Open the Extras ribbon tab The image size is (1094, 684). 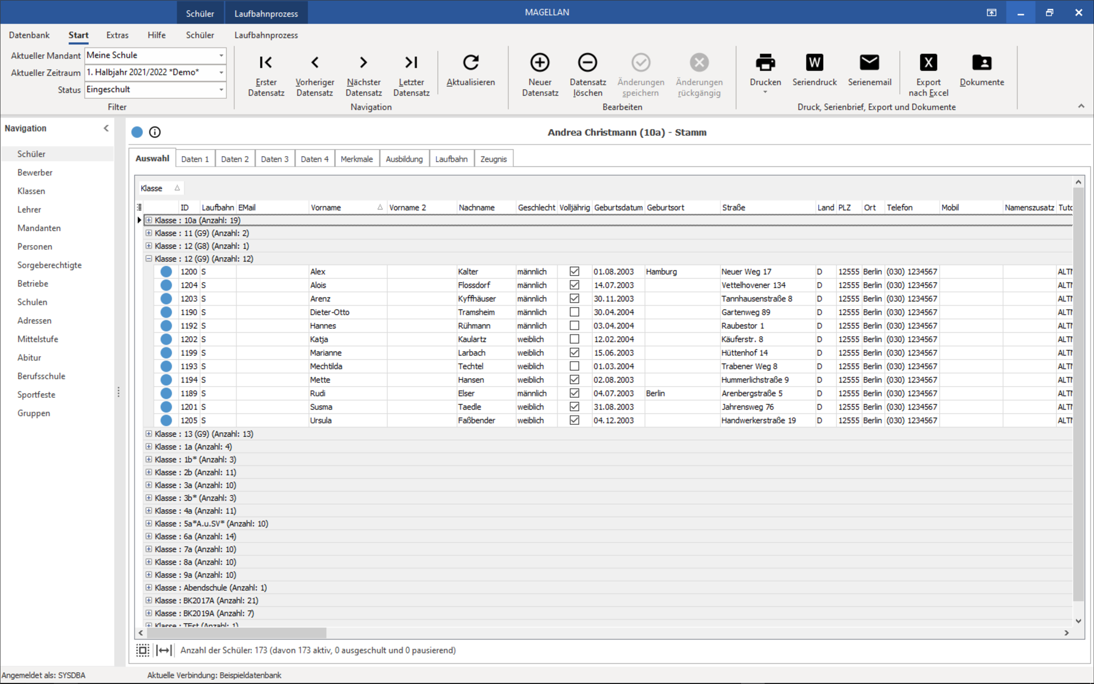tap(117, 35)
